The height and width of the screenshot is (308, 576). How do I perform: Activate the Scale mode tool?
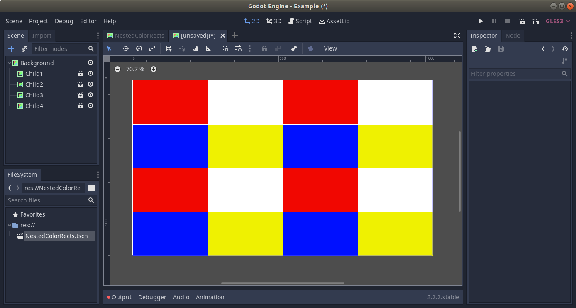[x=152, y=48]
